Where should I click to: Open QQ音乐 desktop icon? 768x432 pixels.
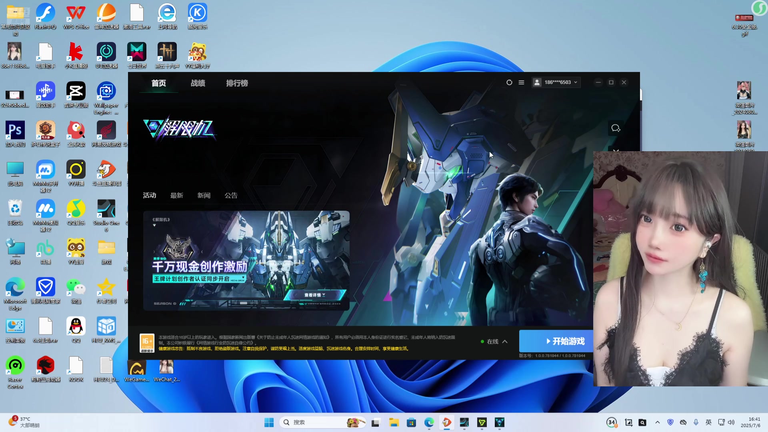(x=76, y=213)
